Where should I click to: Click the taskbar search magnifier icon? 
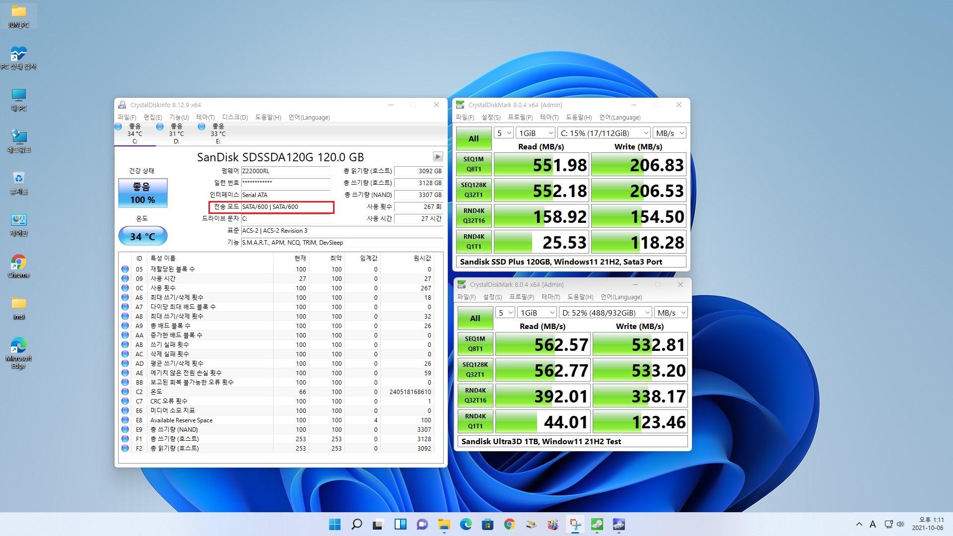pos(356,525)
